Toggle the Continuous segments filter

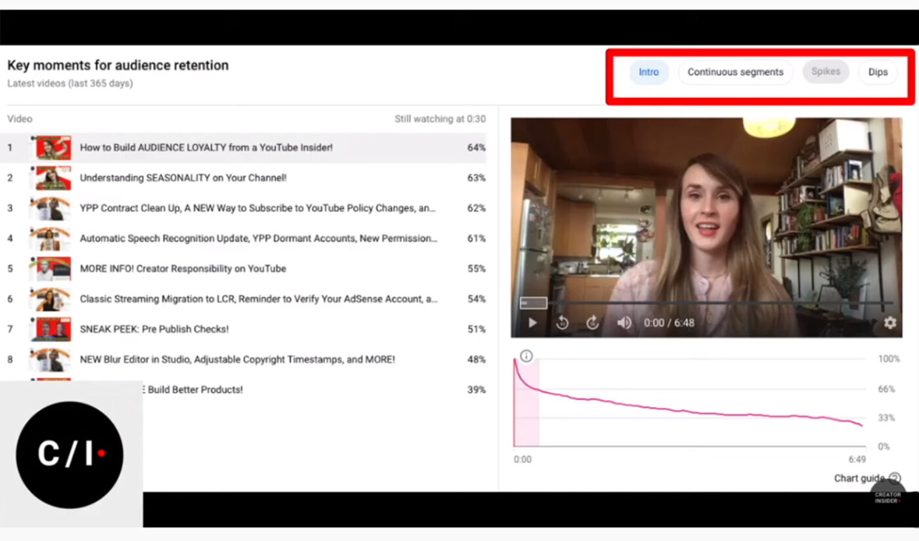click(x=735, y=71)
